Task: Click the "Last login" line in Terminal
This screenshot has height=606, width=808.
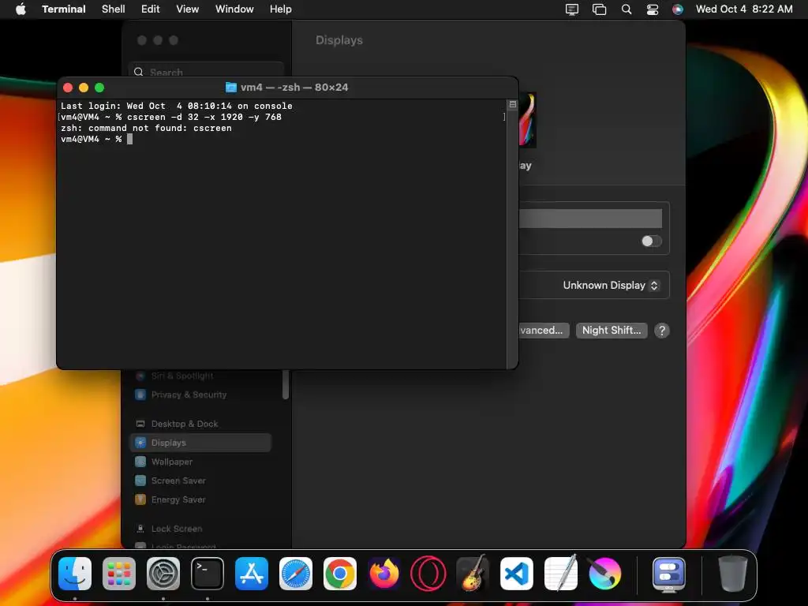Action: coord(177,107)
